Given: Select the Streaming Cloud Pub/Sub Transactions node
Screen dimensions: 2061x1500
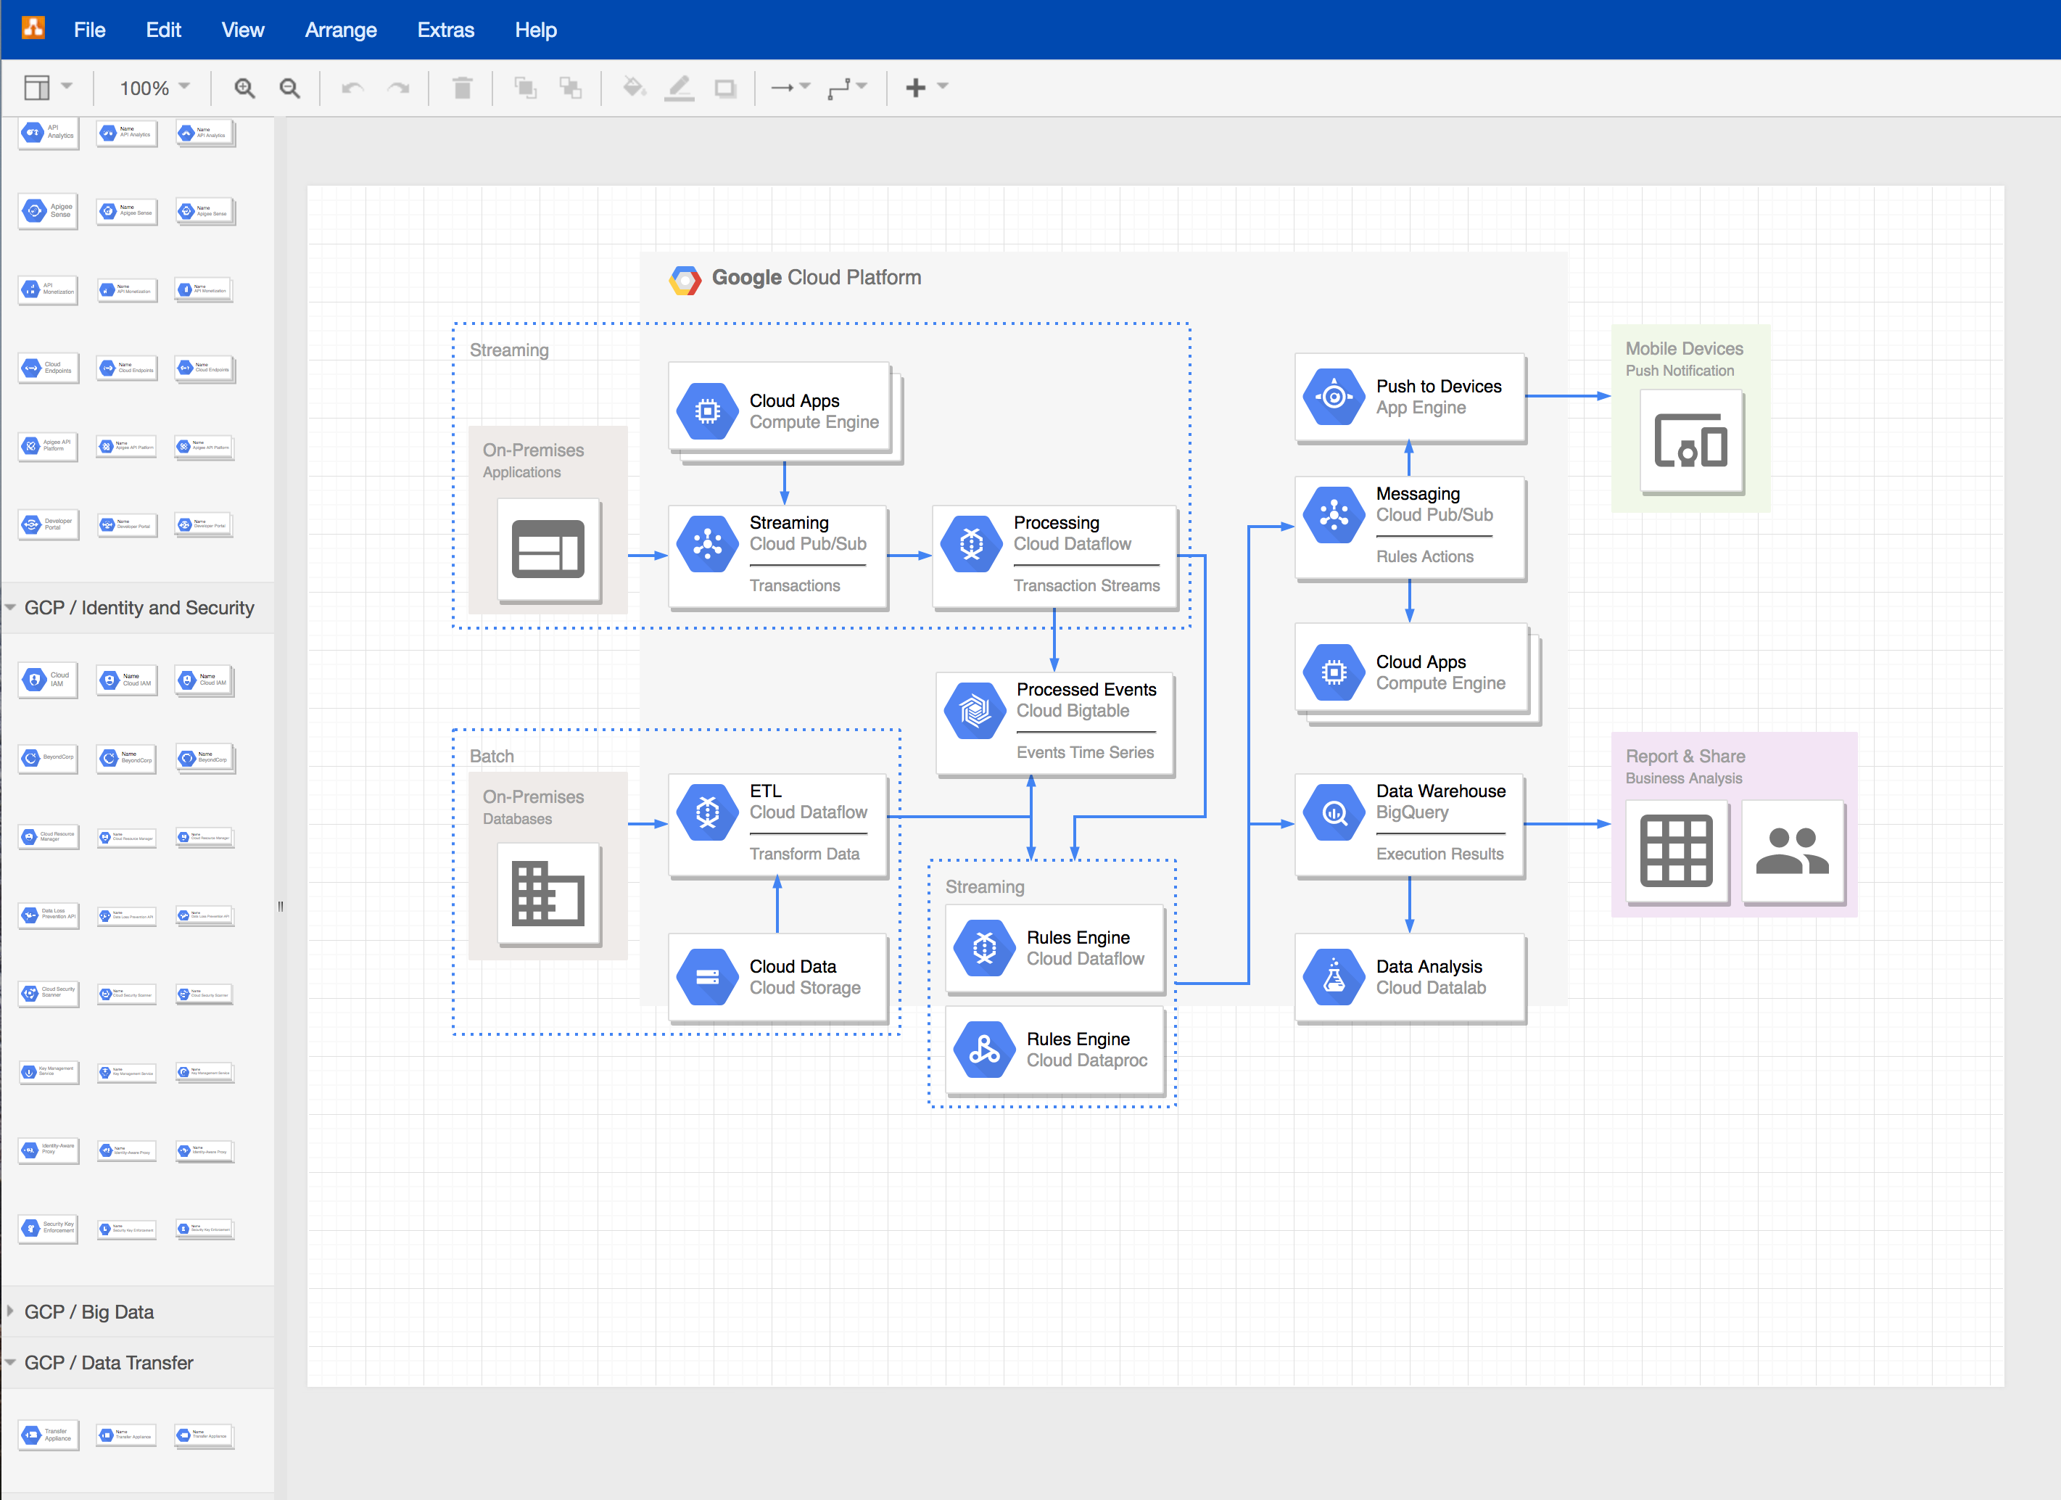Looking at the screenshot, I should coord(778,556).
